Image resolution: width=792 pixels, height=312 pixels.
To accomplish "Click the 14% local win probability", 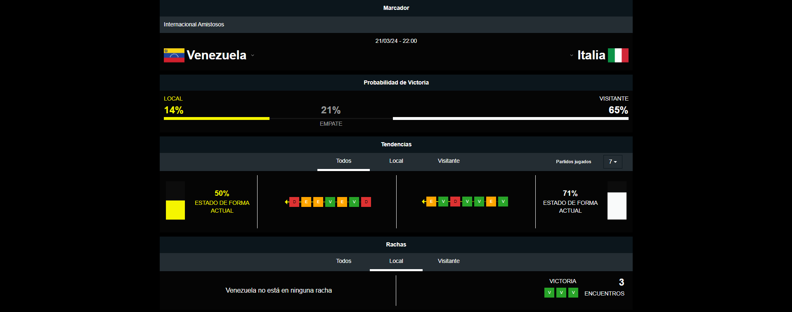I will (174, 110).
